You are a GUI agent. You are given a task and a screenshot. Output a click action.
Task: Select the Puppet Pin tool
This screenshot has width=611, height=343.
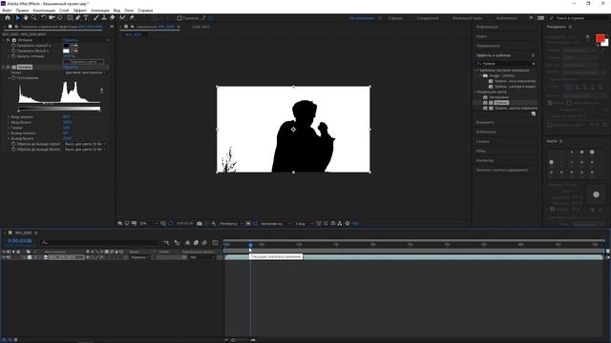click(x=132, y=18)
